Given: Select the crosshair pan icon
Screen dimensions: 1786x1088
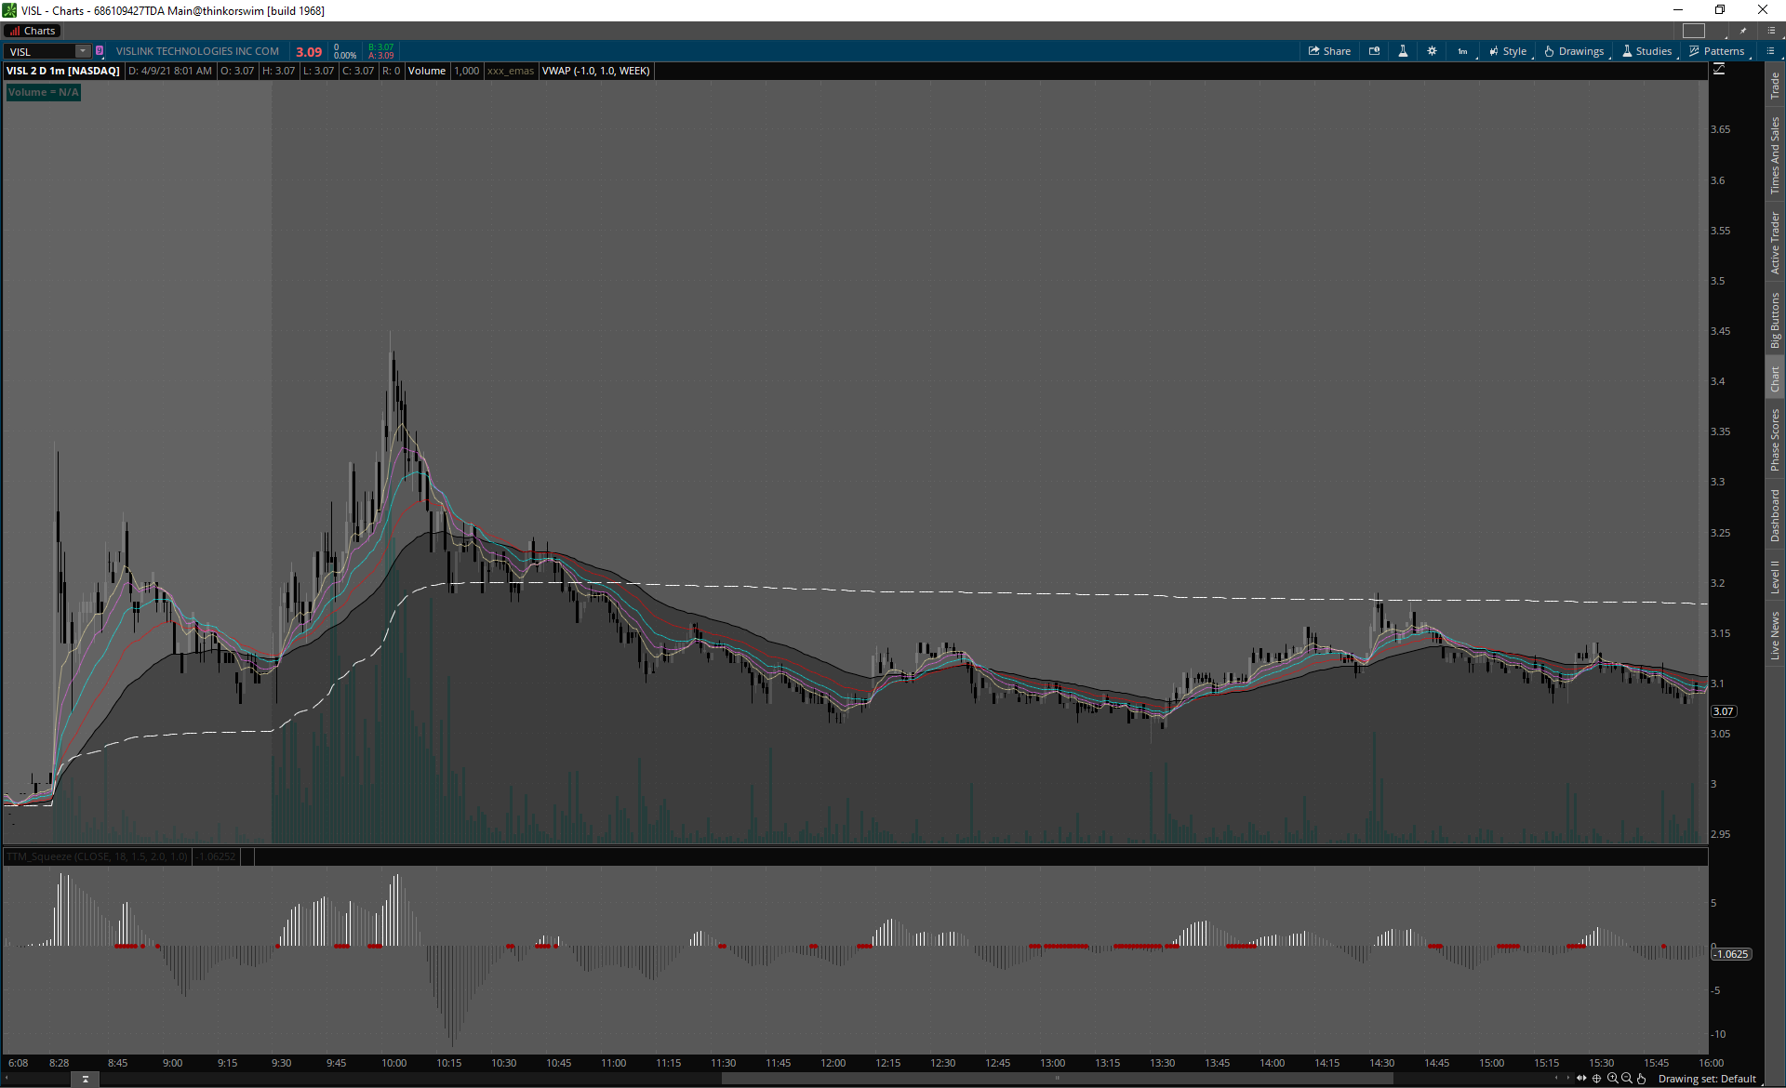Looking at the screenshot, I should [1597, 1079].
